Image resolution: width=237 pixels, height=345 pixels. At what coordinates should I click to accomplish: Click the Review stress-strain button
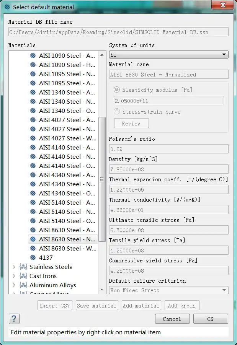coord(131,123)
